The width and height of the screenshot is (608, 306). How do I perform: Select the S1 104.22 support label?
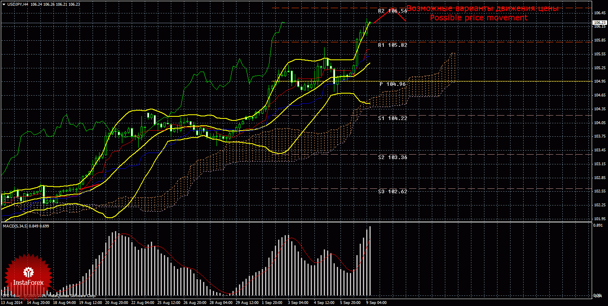click(392, 118)
